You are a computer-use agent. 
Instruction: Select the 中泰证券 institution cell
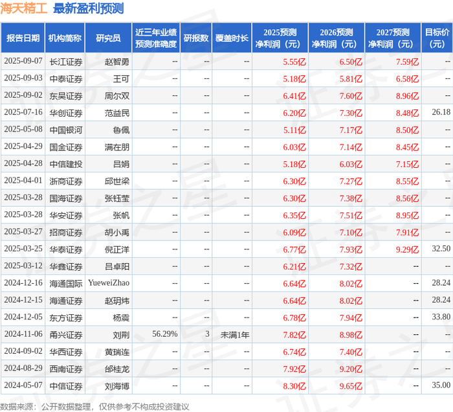point(66,78)
